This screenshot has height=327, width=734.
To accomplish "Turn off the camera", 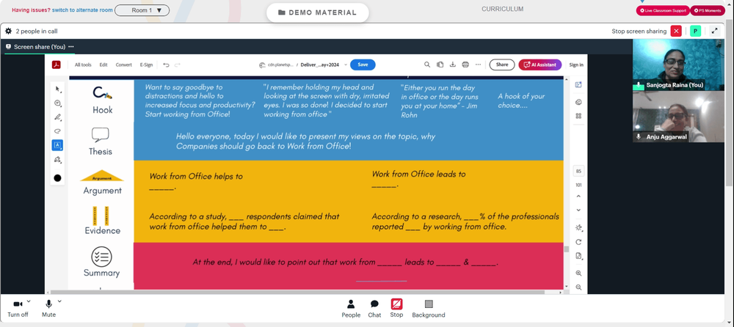I will [18, 309].
